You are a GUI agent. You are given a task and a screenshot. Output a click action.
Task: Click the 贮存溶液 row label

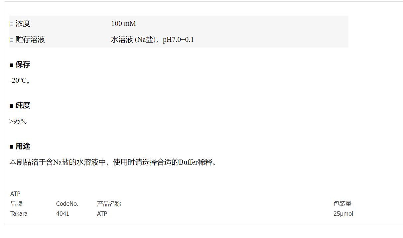tap(30, 40)
